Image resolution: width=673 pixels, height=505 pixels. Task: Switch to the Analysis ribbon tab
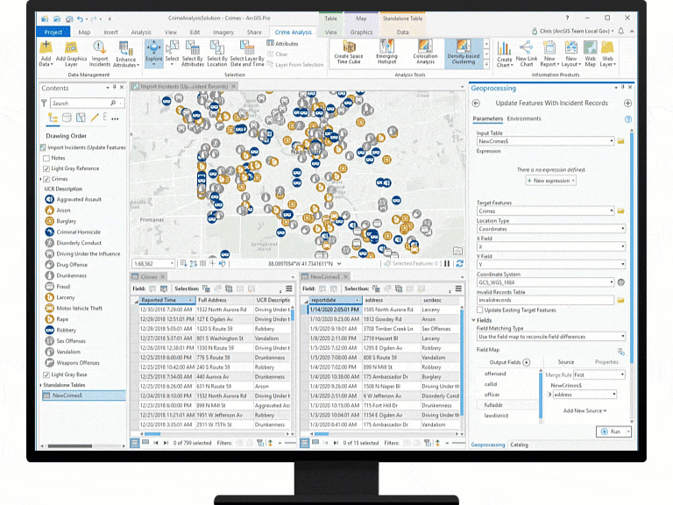141,32
